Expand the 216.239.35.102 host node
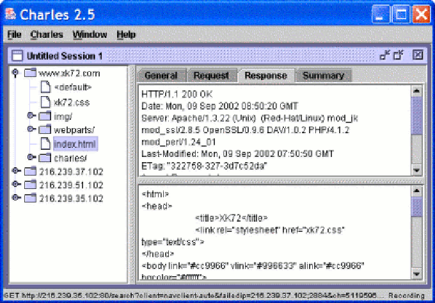The width and height of the screenshot is (435, 303). click(17, 198)
